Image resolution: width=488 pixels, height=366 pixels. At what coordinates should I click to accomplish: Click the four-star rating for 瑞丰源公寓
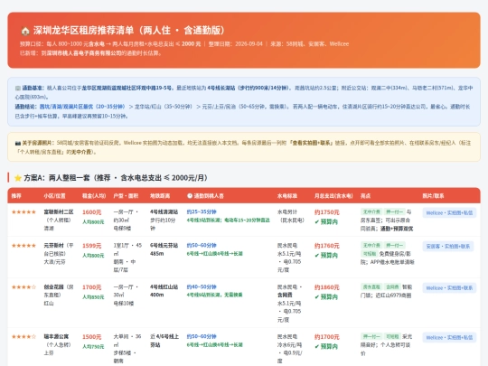[x=24, y=336]
